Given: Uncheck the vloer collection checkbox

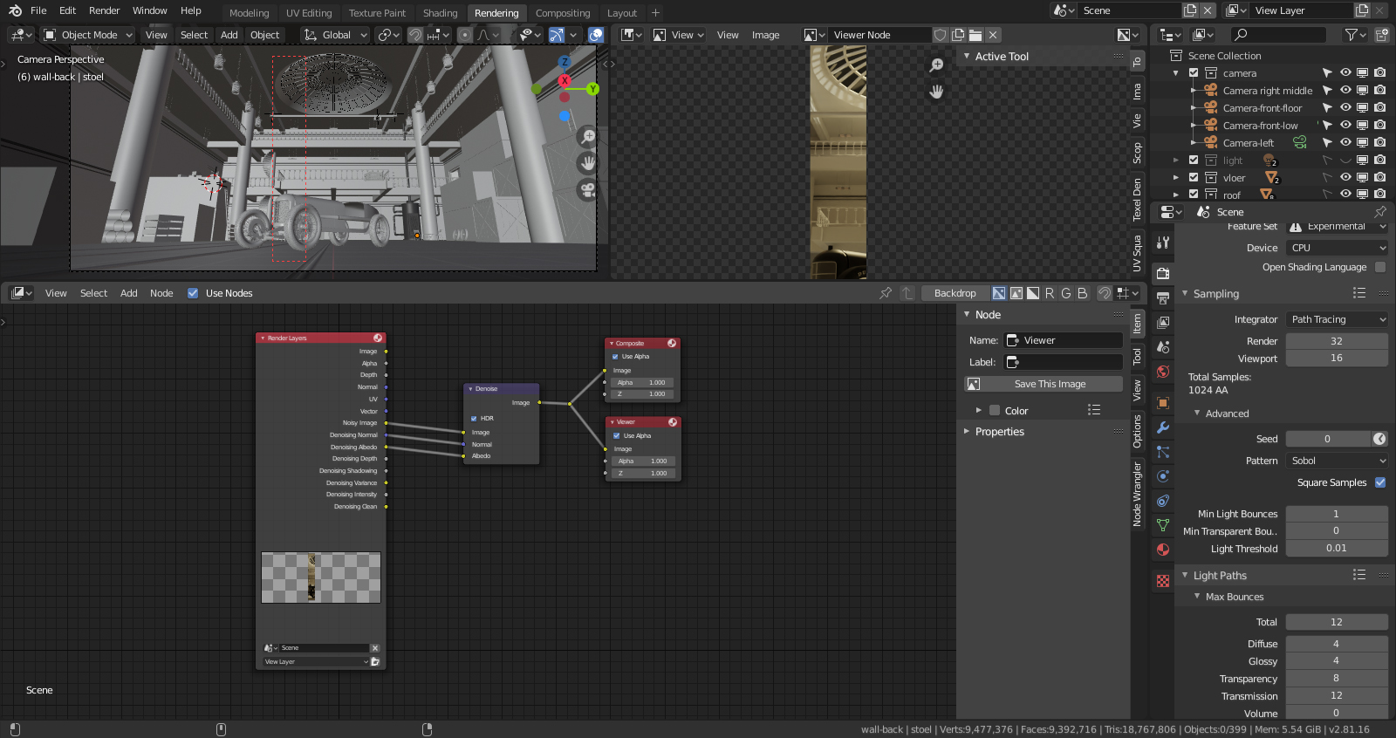Looking at the screenshot, I should tap(1194, 177).
